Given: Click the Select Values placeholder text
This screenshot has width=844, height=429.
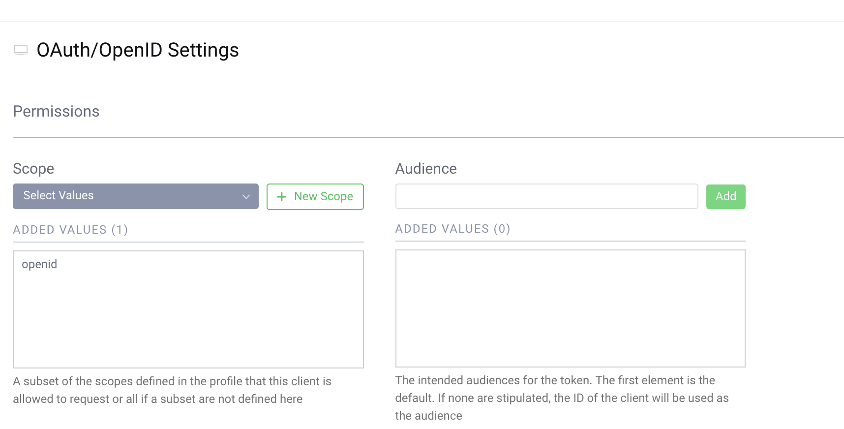Looking at the screenshot, I should (x=59, y=195).
